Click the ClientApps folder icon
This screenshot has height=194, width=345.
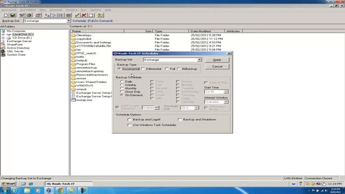(73, 35)
